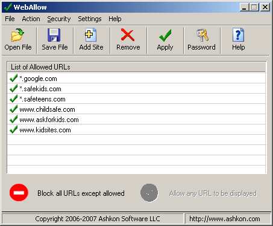
Task: Click the red X Remove icon
Action: (x=128, y=35)
